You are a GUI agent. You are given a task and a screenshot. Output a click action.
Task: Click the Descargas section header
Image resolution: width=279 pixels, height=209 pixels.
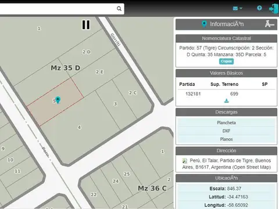pos(226,112)
